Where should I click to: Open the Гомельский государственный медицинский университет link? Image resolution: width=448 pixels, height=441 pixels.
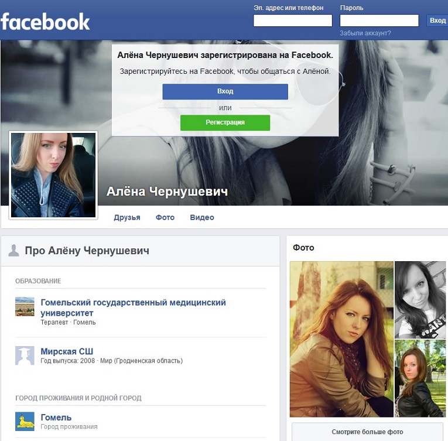click(x=133, y=307)
